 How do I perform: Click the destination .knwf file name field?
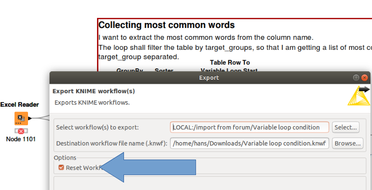point(249,144)
